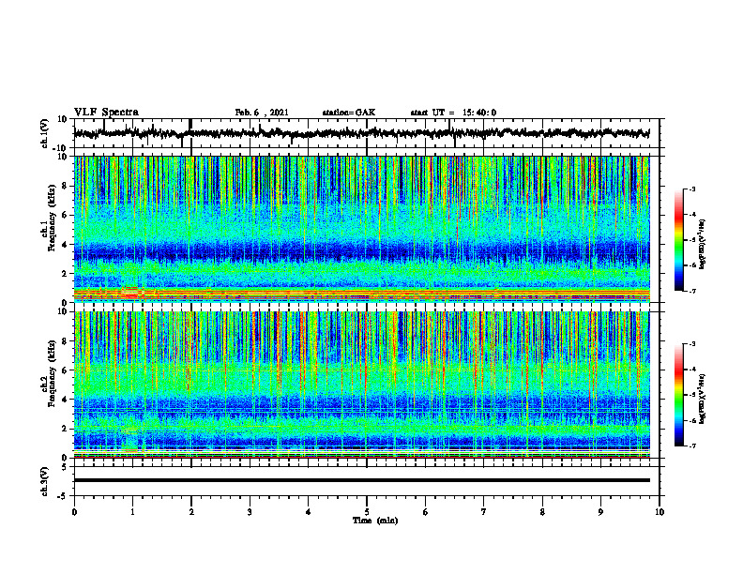Viewport: 743px width, 574px height.
Task: Select the date text "Feb. 6, 2021"
Action: click(262, 113)
